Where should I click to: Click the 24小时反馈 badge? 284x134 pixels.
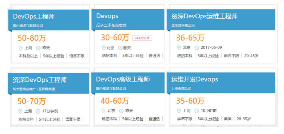coord(142,38)
